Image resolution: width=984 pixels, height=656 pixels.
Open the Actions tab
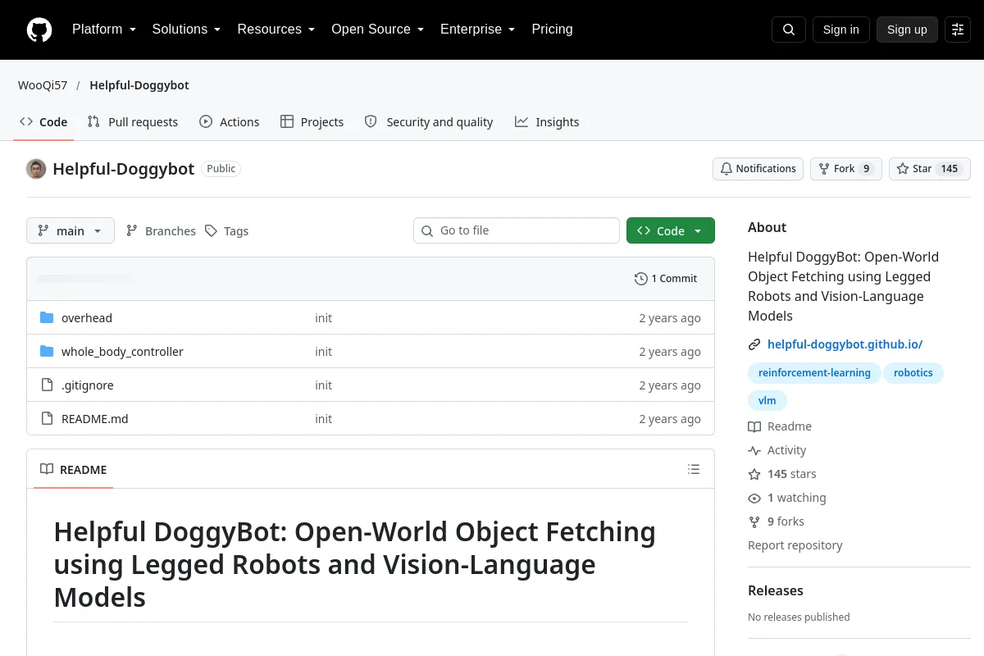230,122
